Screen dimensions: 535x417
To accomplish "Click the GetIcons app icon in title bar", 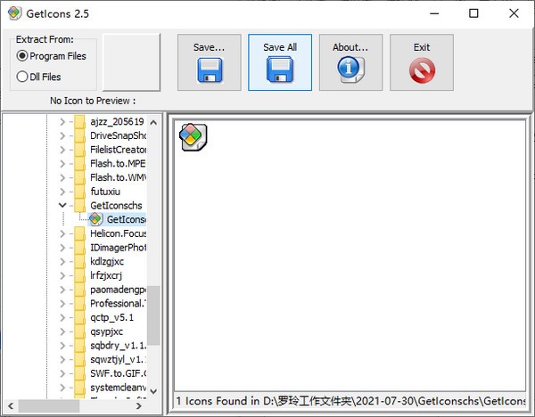I will [13, 13].
